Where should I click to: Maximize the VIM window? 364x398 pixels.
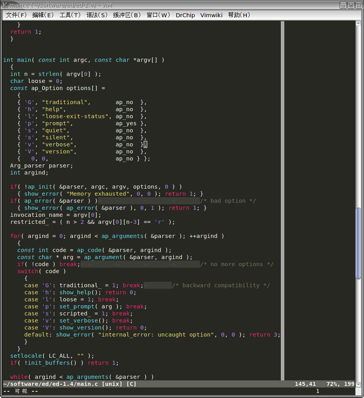pos(351,5)
